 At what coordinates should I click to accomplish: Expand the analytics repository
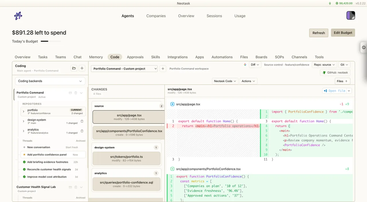(24, 131)
